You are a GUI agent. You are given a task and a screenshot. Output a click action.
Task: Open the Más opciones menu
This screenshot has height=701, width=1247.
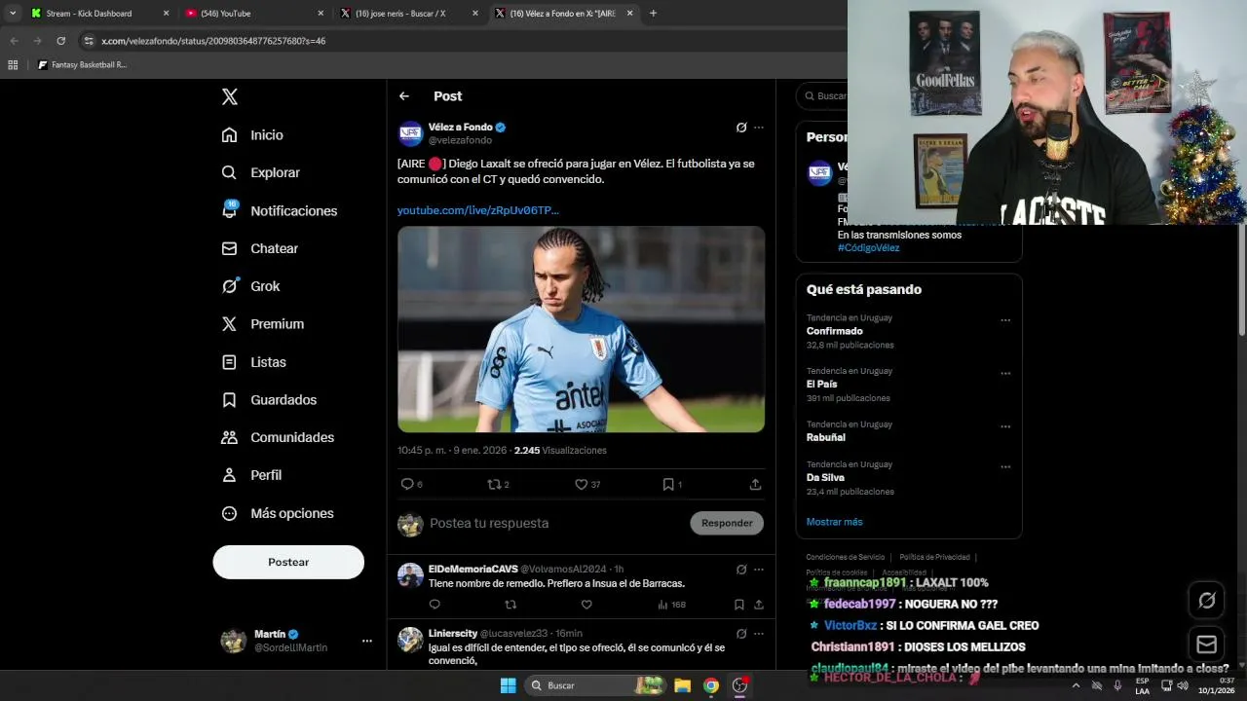tap(278, 513)
